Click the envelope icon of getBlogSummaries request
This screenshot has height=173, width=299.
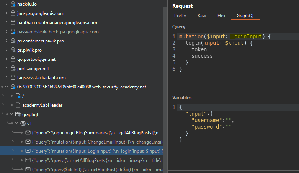[x=28, y=132]
